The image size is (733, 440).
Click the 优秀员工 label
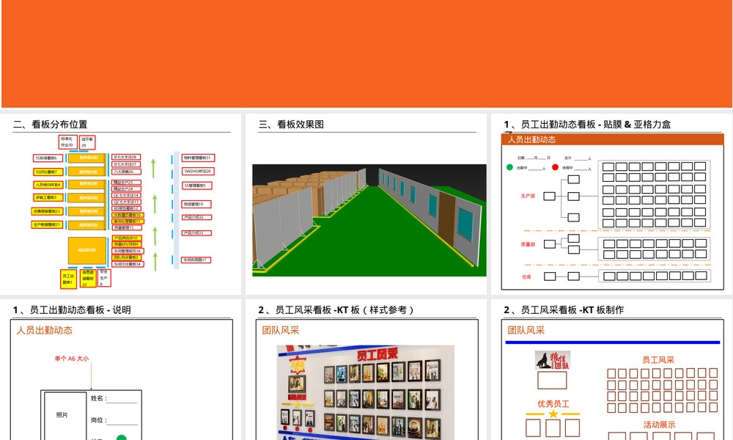pos(553,404)
